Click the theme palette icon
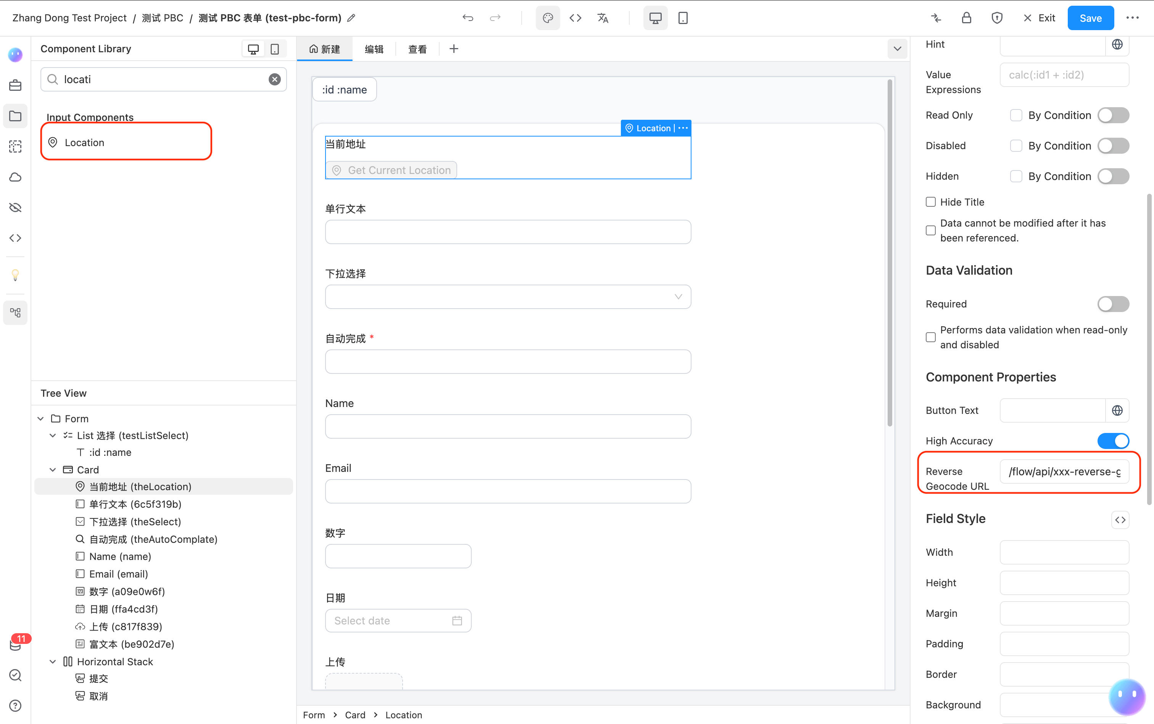1154x724 pixels. click(548, 18)
